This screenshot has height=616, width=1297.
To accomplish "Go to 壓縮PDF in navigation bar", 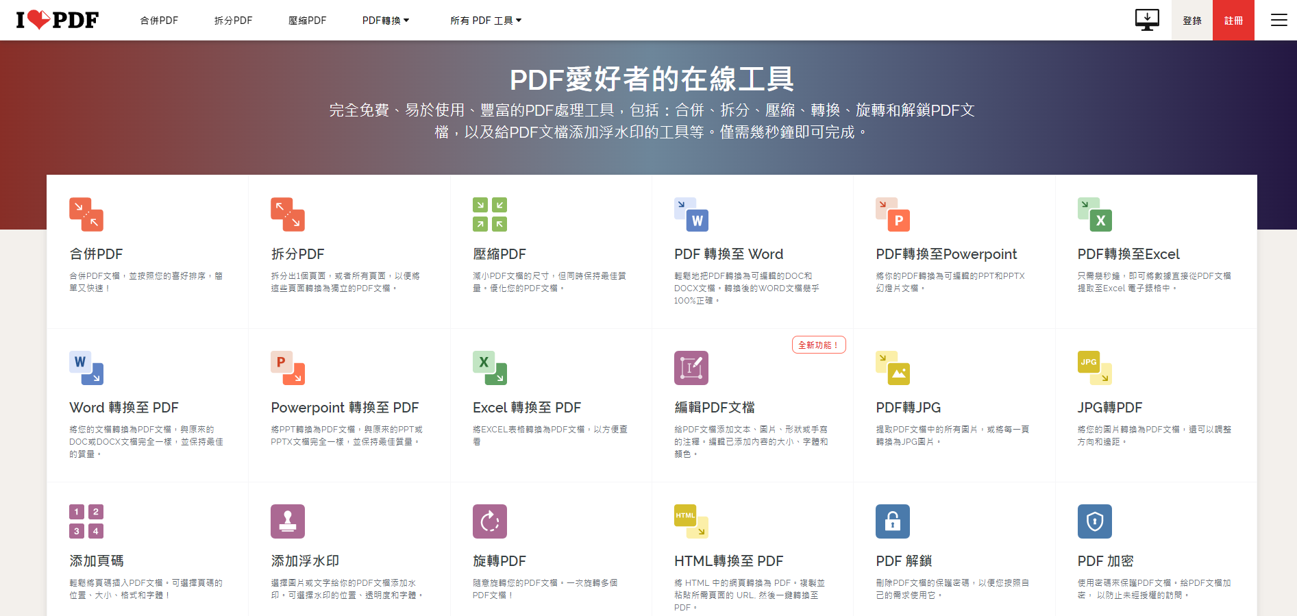I will [x=307, y=21].
